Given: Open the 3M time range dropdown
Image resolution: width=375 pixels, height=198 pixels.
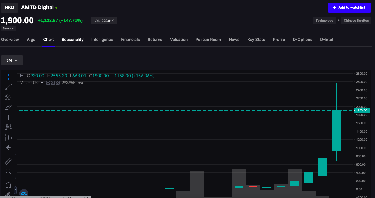Looking at the screenshot, I should (x=12, y=60).
